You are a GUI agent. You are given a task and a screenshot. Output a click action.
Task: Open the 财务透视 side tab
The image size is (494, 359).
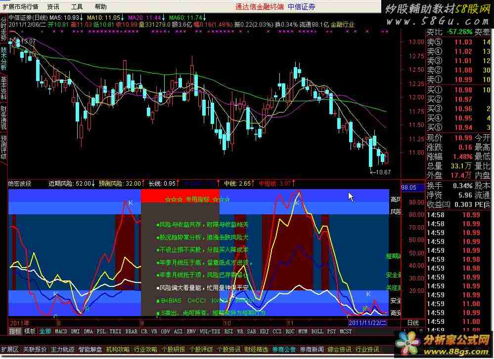coord(3,119)
